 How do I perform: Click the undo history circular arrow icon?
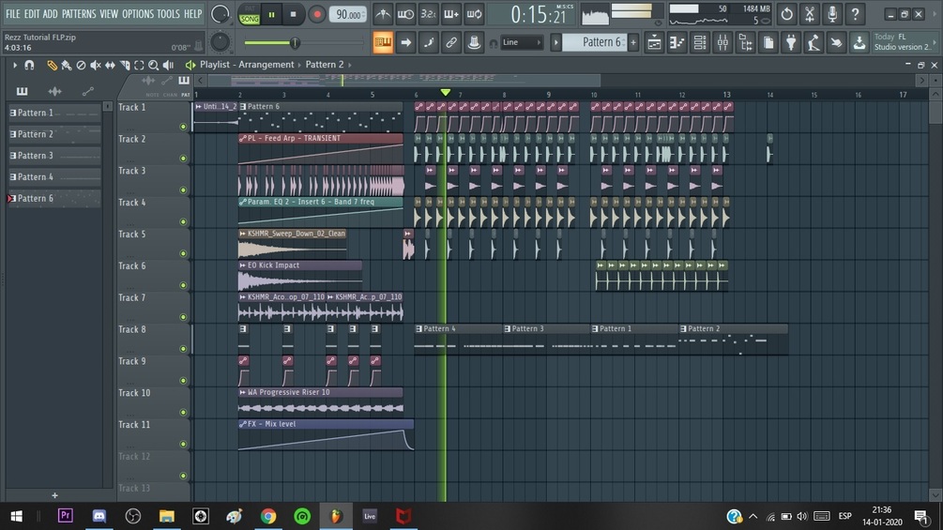click(786, 14)
